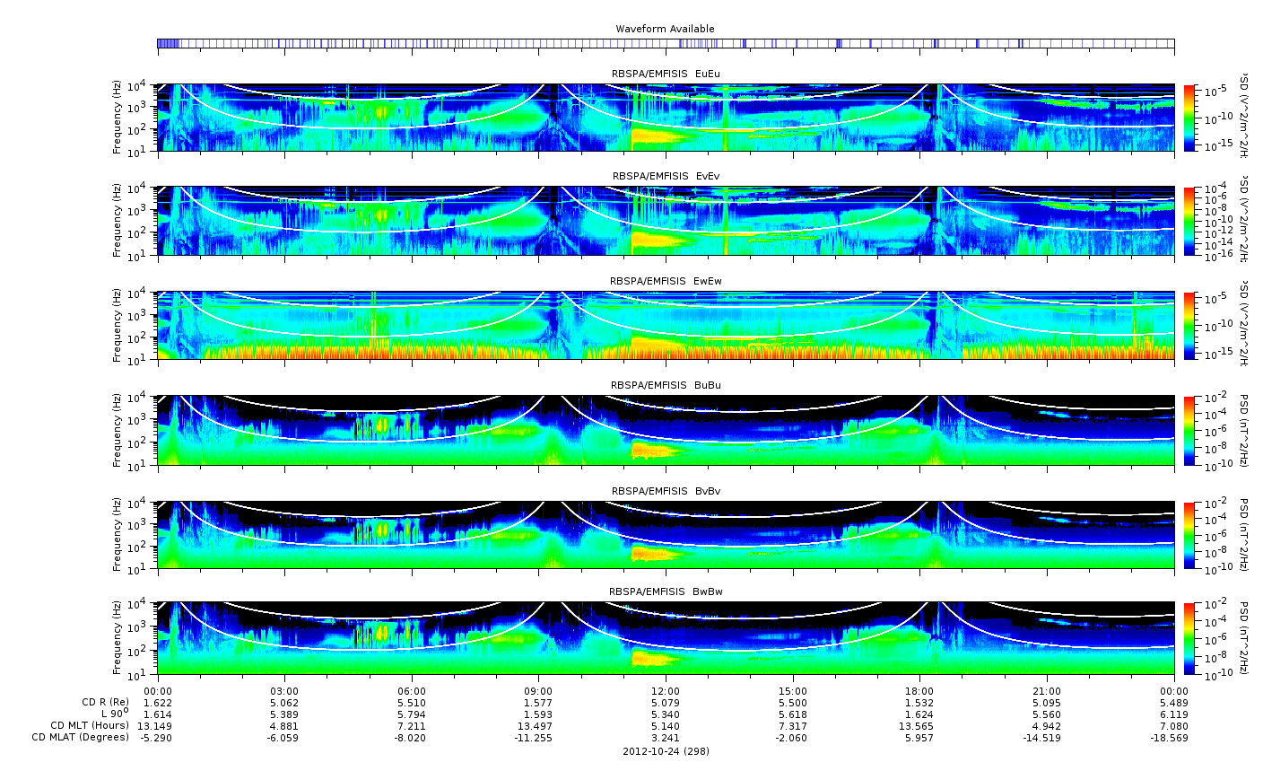Image resolution: width=1263 pixels, height=771 pixels.
Task: Select the CD MLAT (Degrees) row label
Action: point(80,738)
